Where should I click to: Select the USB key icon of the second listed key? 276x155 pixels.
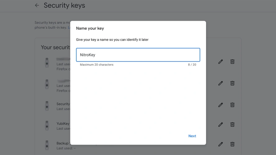point(47,84)
